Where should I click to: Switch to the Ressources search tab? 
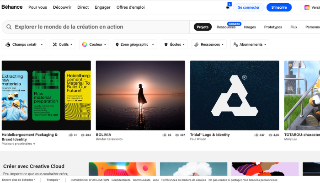pyautogui.click(x=226, y=27)
